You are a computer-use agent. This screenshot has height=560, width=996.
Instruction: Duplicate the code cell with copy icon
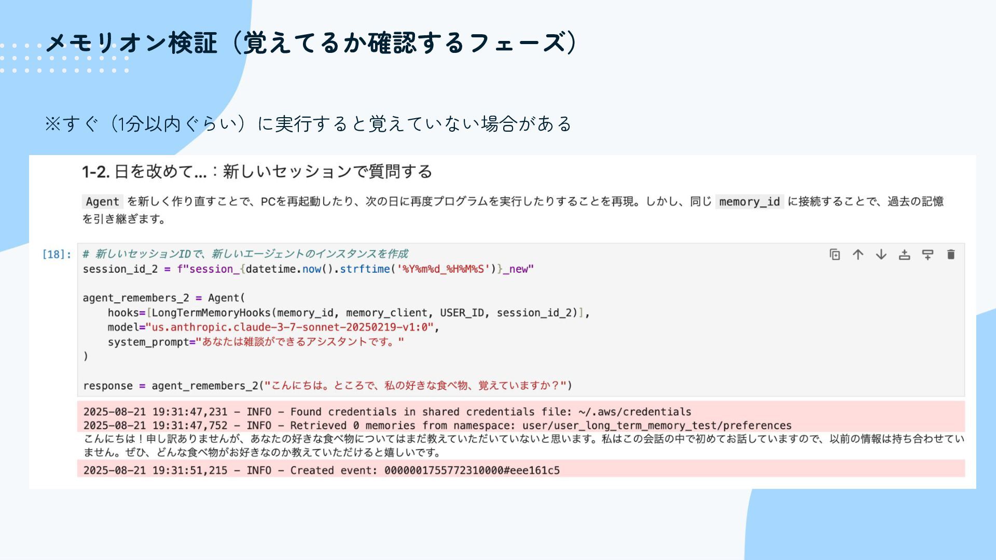[835, 255]
